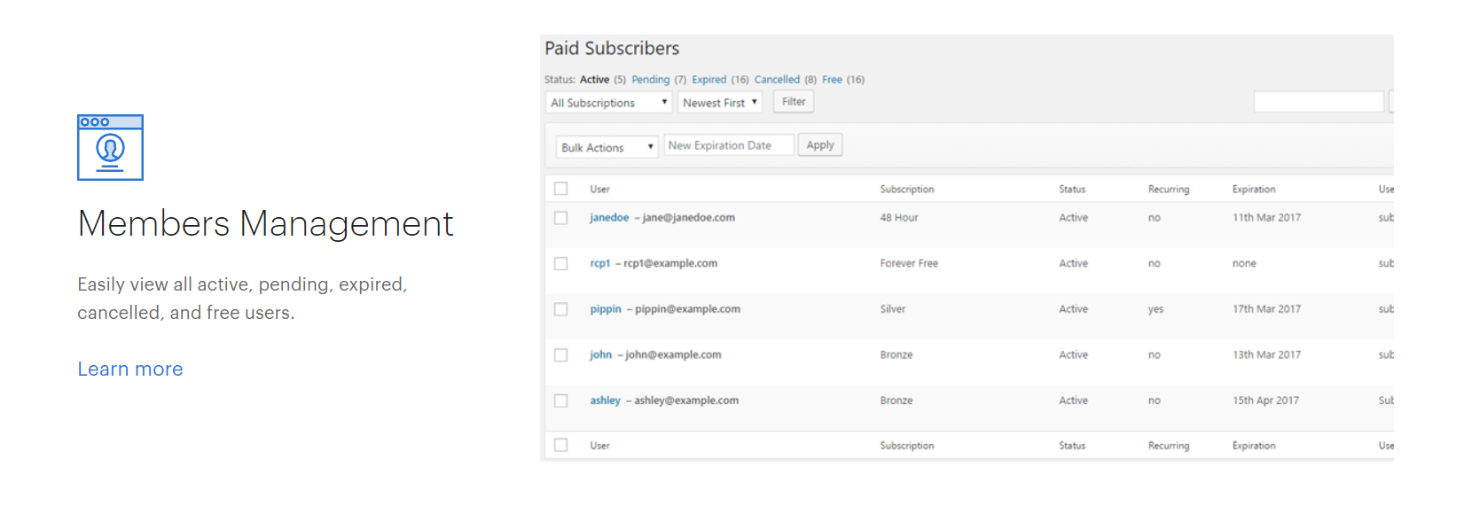This screenshot has width=1464, height=521.
Task: Click the Status column header at top
Action: click(1072, 190)
